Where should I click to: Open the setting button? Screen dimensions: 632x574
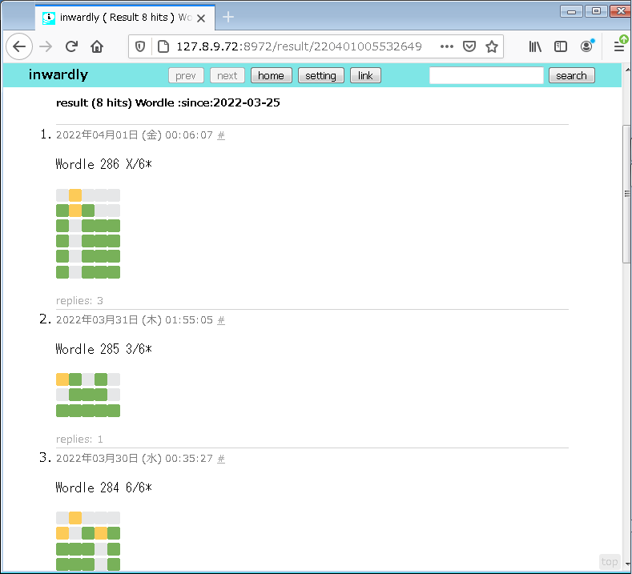[321, 75]
